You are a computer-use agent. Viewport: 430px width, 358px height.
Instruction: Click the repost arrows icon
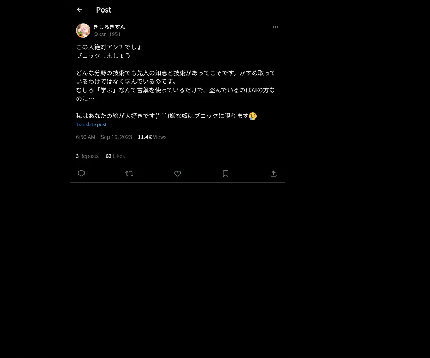click(129, 174)
